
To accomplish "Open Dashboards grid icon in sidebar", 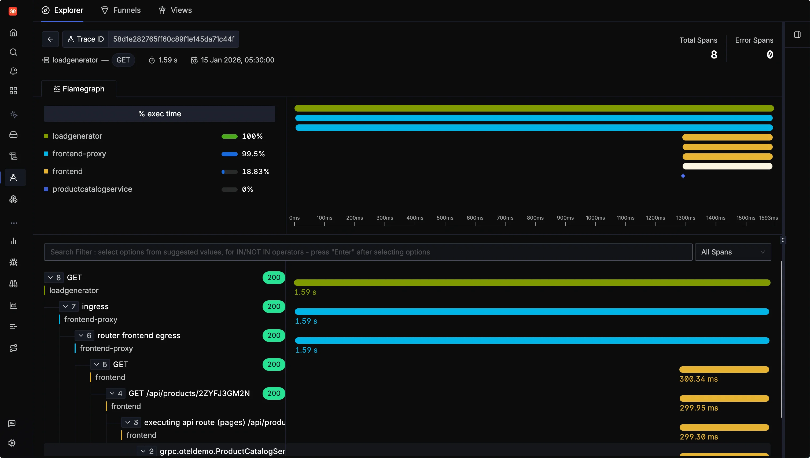I will [x=13, y=91].
